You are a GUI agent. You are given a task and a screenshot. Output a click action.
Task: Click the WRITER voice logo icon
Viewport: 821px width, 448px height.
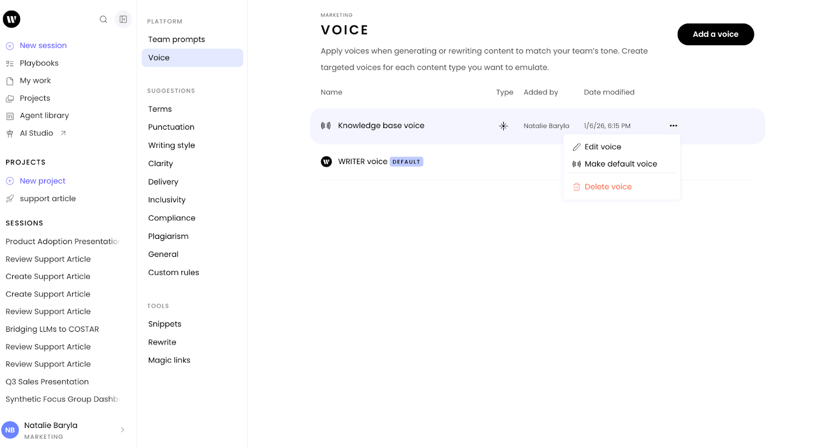(326, 162)
